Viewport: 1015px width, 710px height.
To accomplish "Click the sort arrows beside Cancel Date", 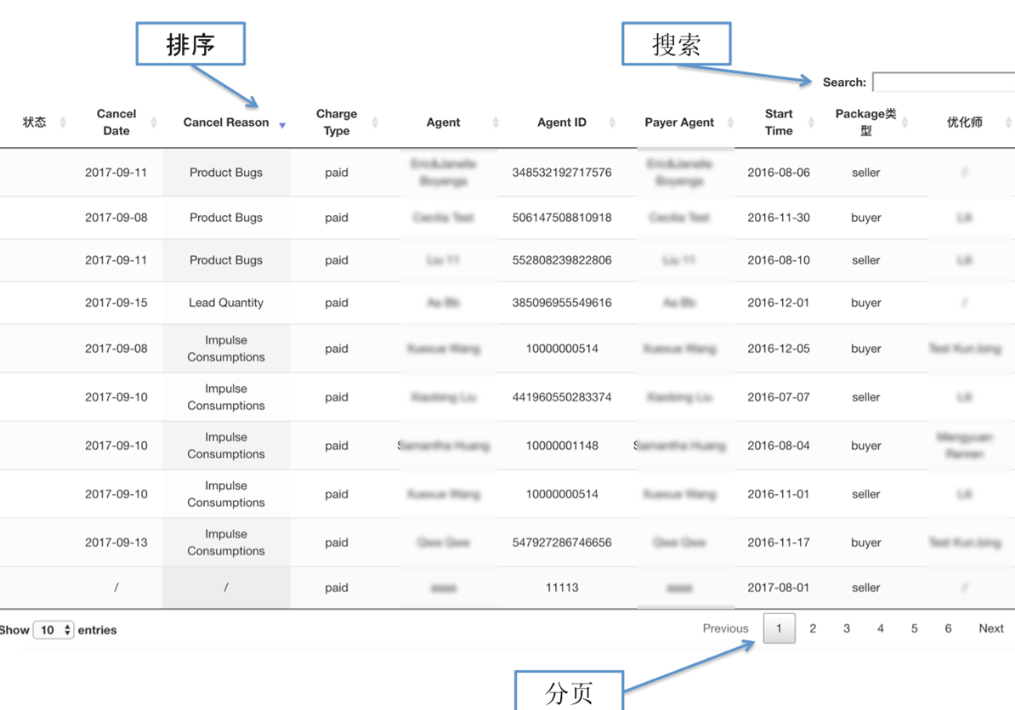I will tap(154, 122).
